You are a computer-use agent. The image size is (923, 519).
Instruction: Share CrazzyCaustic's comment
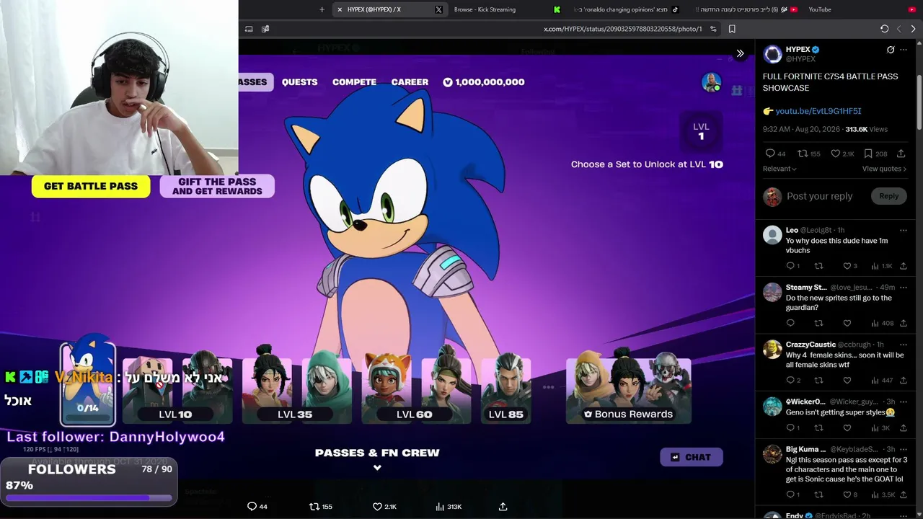tap(904, 380)
